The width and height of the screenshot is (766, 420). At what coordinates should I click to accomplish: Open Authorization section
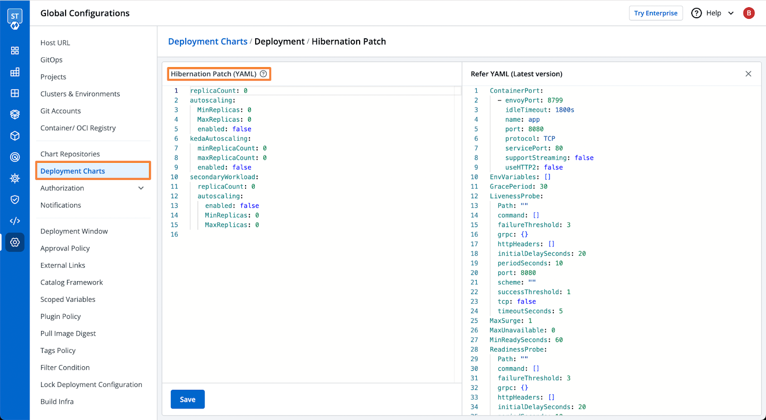(62, 188)
